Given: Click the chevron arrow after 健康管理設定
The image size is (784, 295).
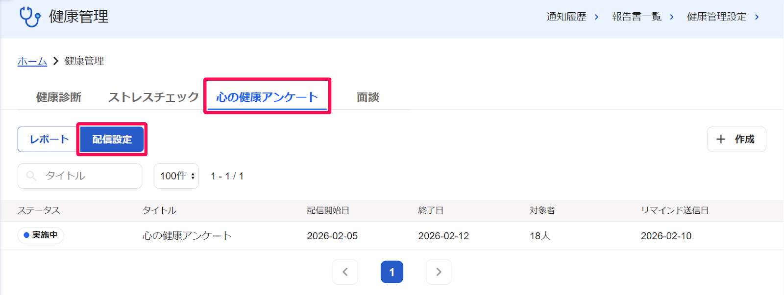Looking at the screenshot, I should (757, 17).
